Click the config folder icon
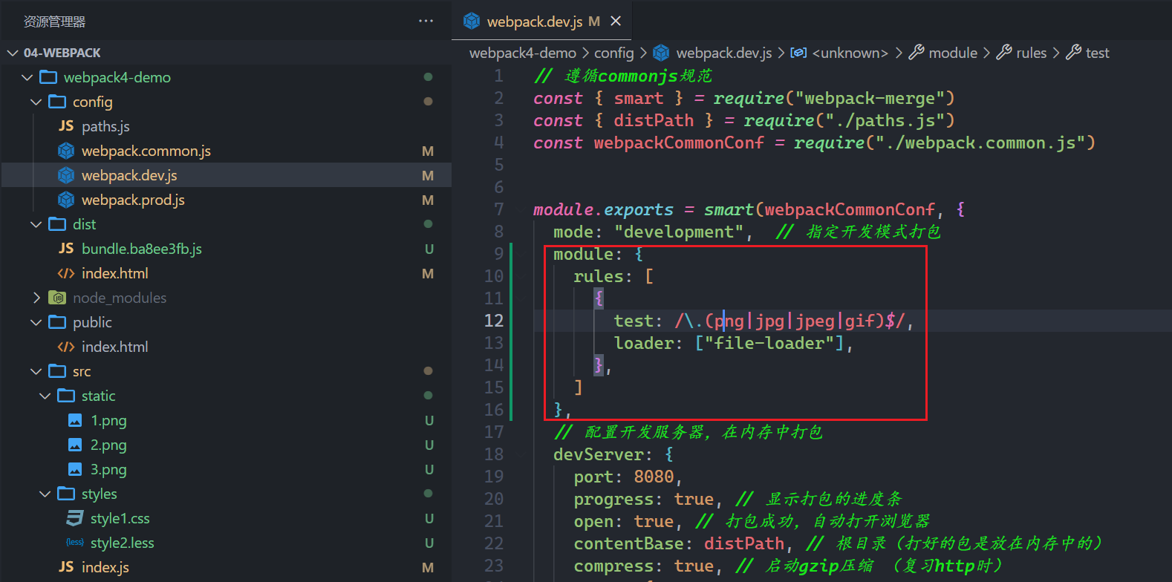 [57, 102]
